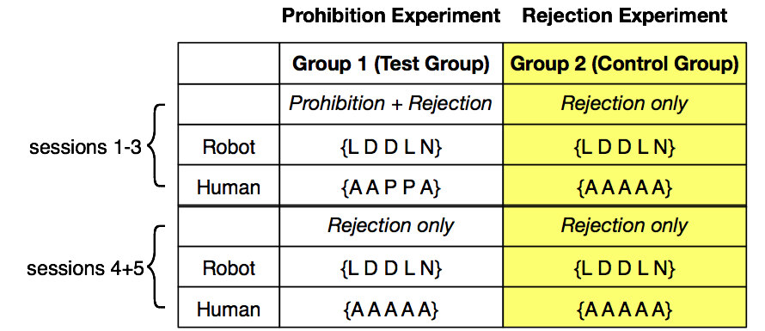Image resolution: width=765 pixels, height=331 pixels.
Task: Select the Group 1 (Test Group) header cell
Action: 391,64
